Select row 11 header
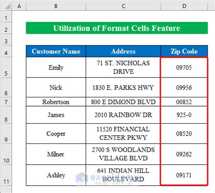The image size is (215, 193). pos(6,175)
